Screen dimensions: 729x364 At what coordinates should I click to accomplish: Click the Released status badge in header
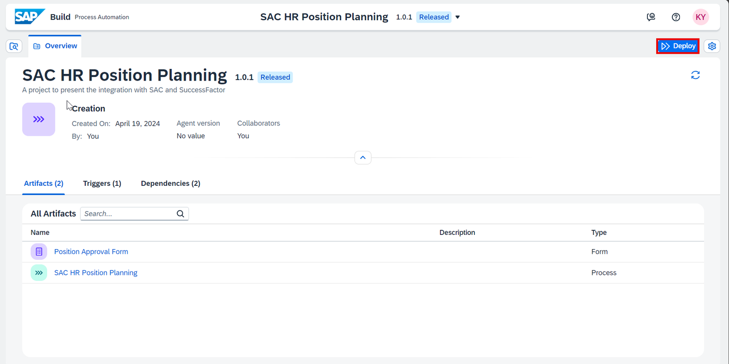pyautogui.click(x=434, y=17)
